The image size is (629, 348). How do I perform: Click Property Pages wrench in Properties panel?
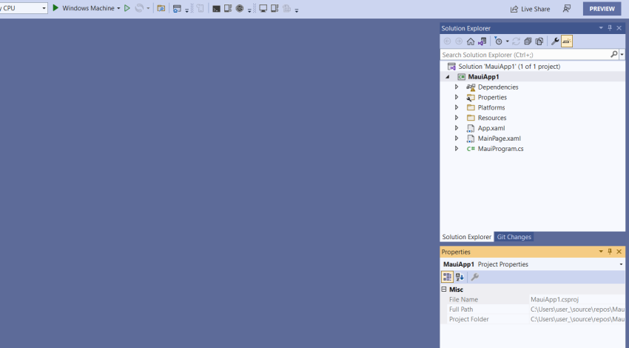[x=475, y=277]
